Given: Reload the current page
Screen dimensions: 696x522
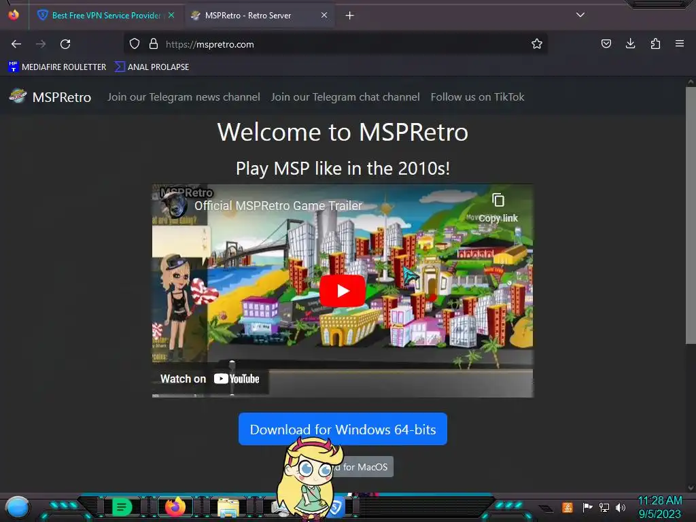Looking at the screenshot, I should click(65, 44).
